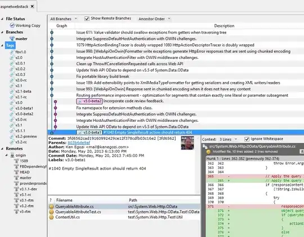Collapse the Tags section

(x=2, y=45)
